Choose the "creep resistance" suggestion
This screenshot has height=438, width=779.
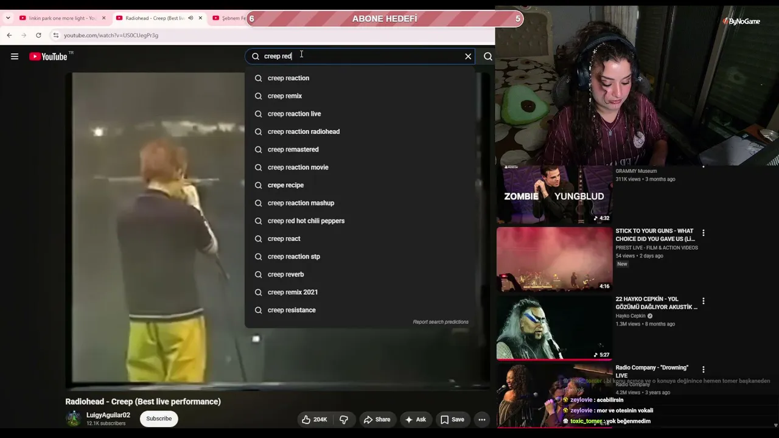coord(360,310)
